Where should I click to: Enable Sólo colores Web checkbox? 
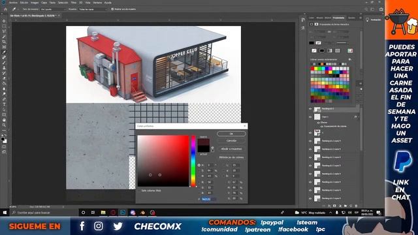(139, 191)
